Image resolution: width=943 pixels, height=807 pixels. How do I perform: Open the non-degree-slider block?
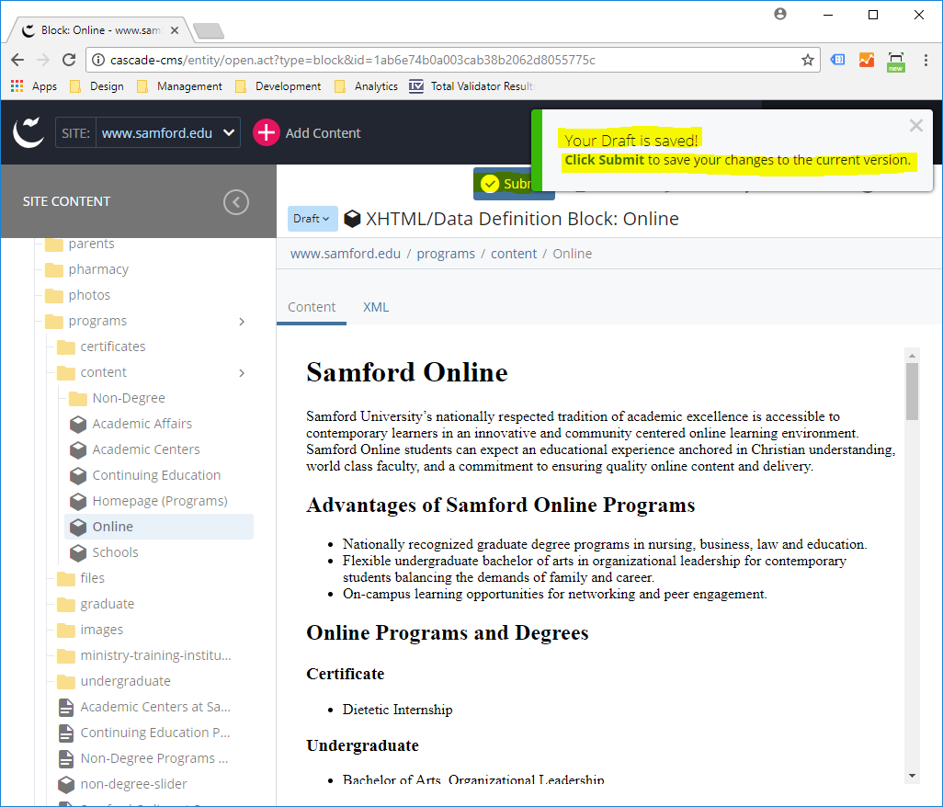tap(122, 784)
